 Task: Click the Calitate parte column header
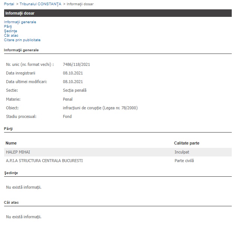tap(187, 143)
